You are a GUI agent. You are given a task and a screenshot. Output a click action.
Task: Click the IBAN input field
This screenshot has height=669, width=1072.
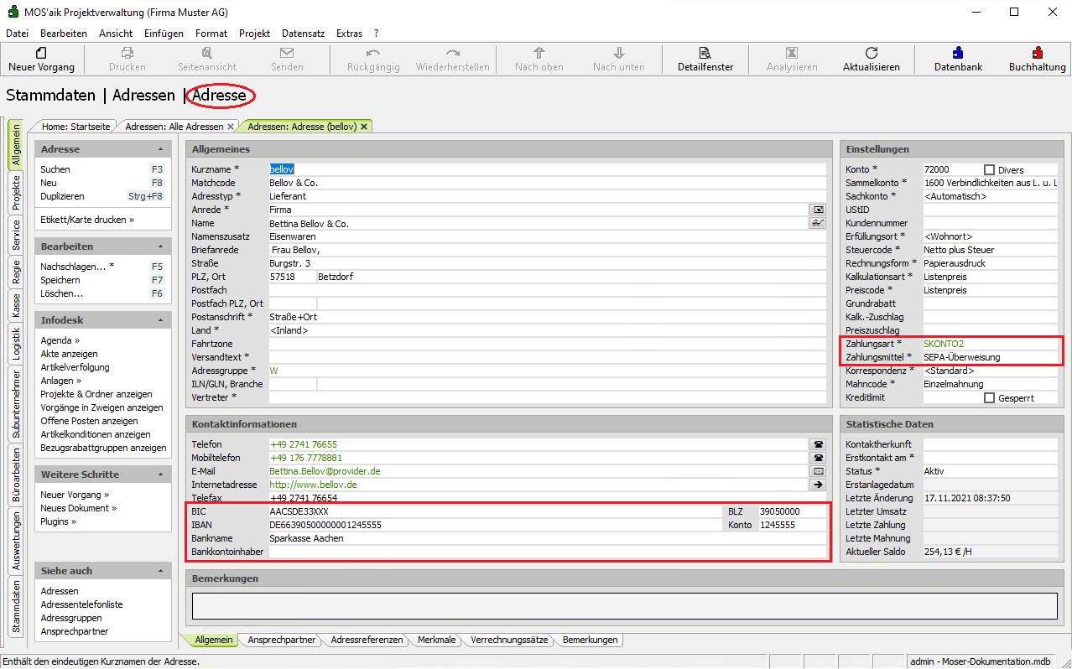[494, 525]
